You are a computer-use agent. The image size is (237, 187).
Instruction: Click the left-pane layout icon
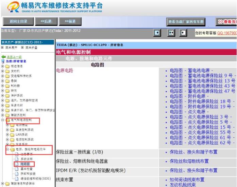click(157, 33)
